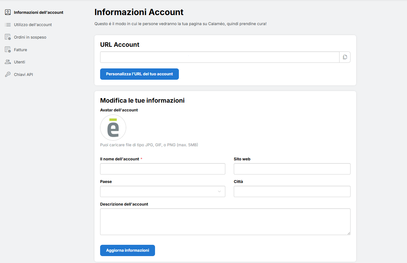Open Informazioni dell'account menu item
Screen dimensions: 407x263
[39, 13]
